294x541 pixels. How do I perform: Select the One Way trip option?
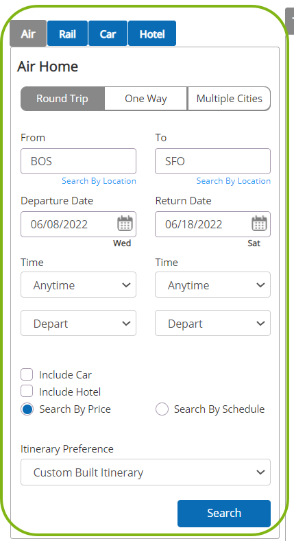[x=146, y=99]
